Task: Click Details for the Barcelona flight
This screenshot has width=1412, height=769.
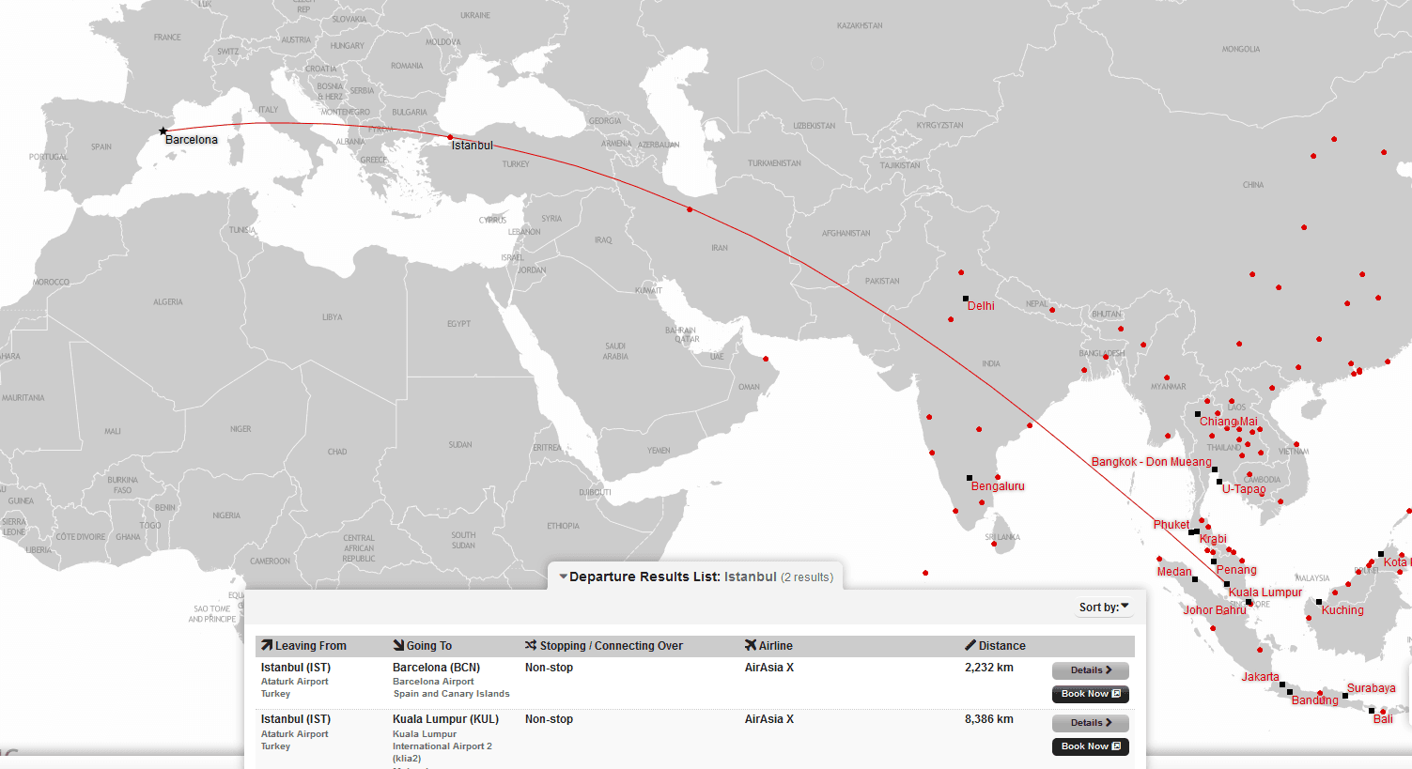Action: 1090,670
